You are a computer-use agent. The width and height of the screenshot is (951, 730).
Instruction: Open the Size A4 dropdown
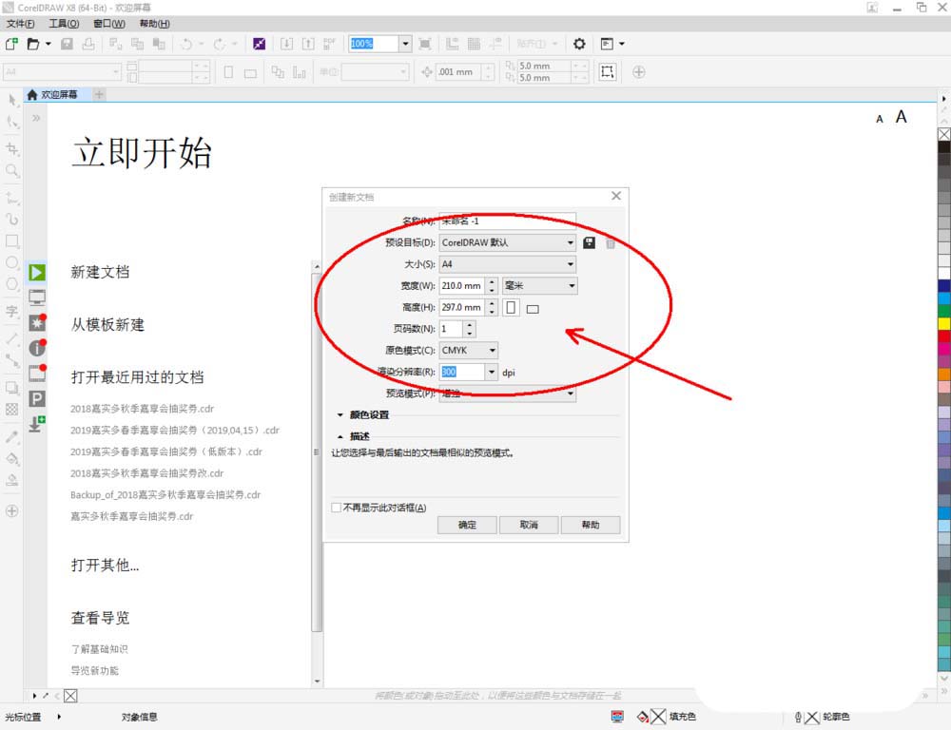click(508, 264)
